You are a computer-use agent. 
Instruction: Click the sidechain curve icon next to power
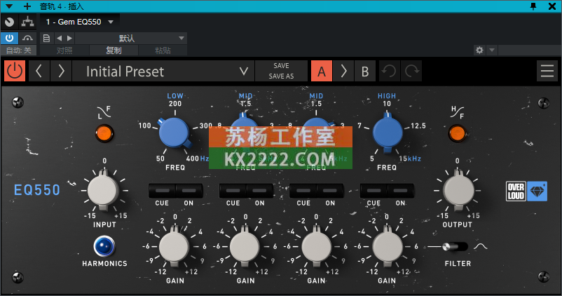coord(27,38)
